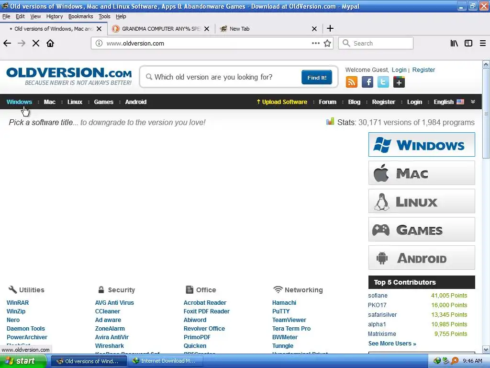Show site information for oldversion.com
Screen dimensions: 490x368
(99, 43)
